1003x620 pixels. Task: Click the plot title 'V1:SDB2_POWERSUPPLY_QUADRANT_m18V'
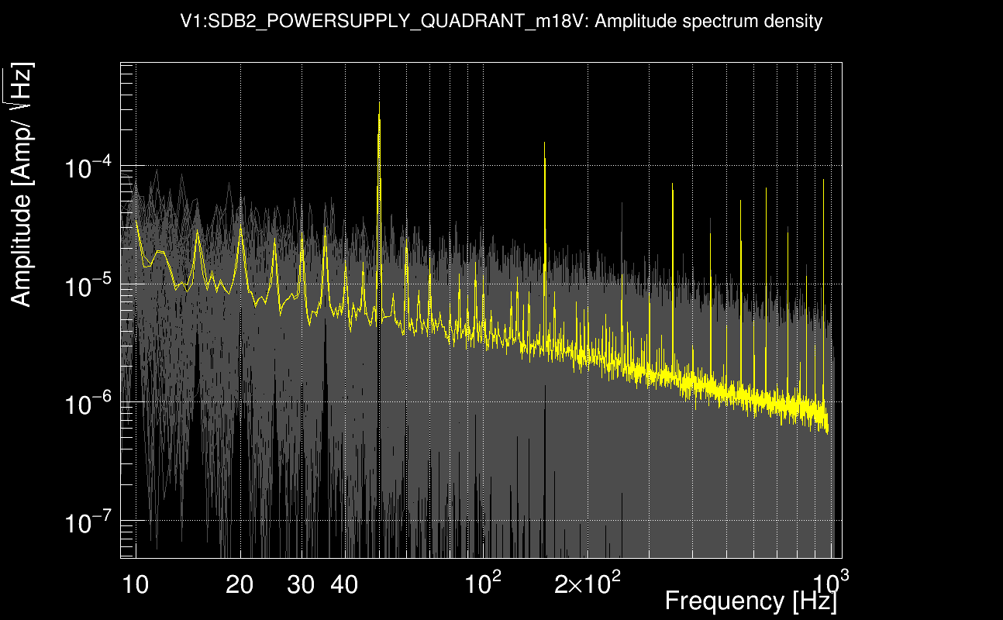(x=501, y=22)
